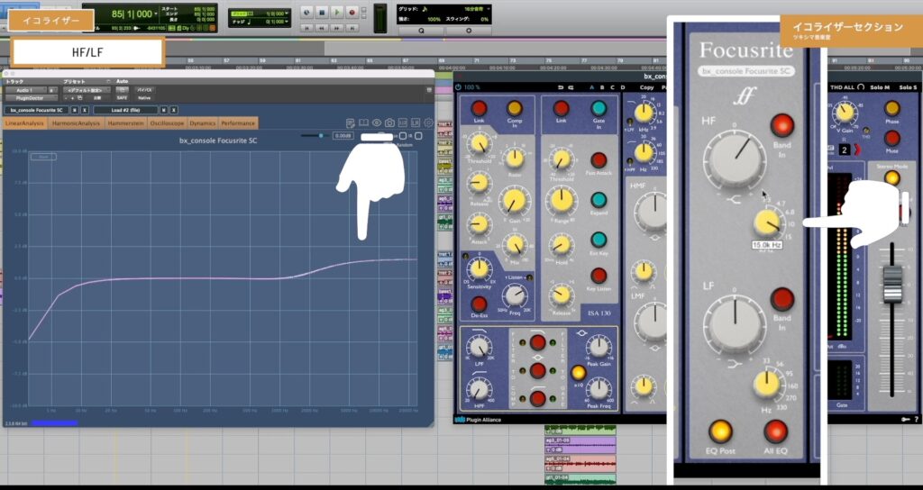
Task: Click the sidechain Peak Gain knob
Action: [x=599, y=347]
